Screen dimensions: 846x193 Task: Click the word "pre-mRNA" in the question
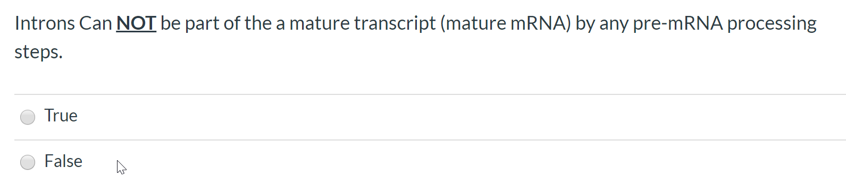point(678,23)
